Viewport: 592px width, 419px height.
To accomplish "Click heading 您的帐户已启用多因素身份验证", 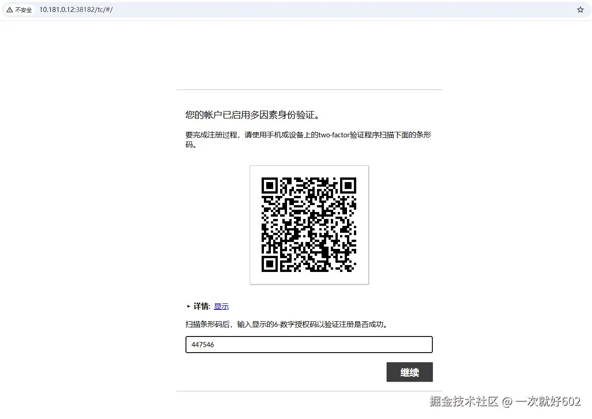I will click(x=252, y=115).
